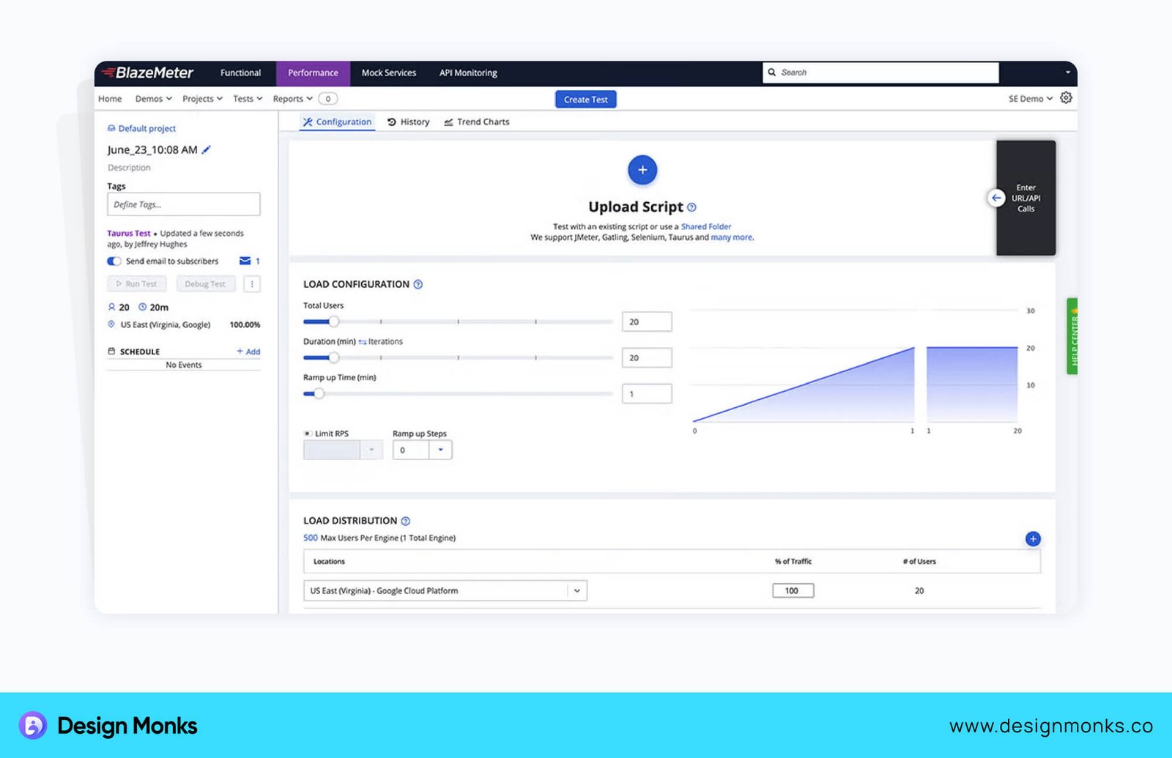The image size is (1172, 758).
Task: Click the Define Tags input field
Action: tap(184, 204)
